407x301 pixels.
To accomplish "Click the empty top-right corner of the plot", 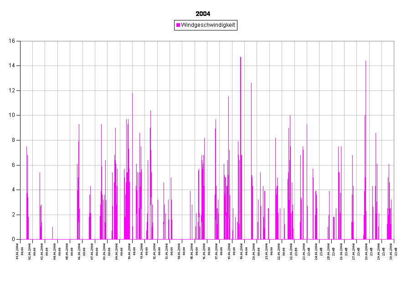I will (x=387, y=47).
